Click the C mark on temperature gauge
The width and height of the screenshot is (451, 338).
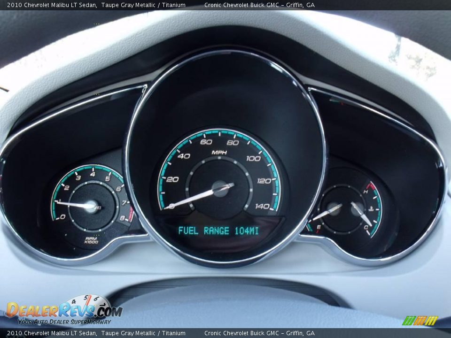366,227
